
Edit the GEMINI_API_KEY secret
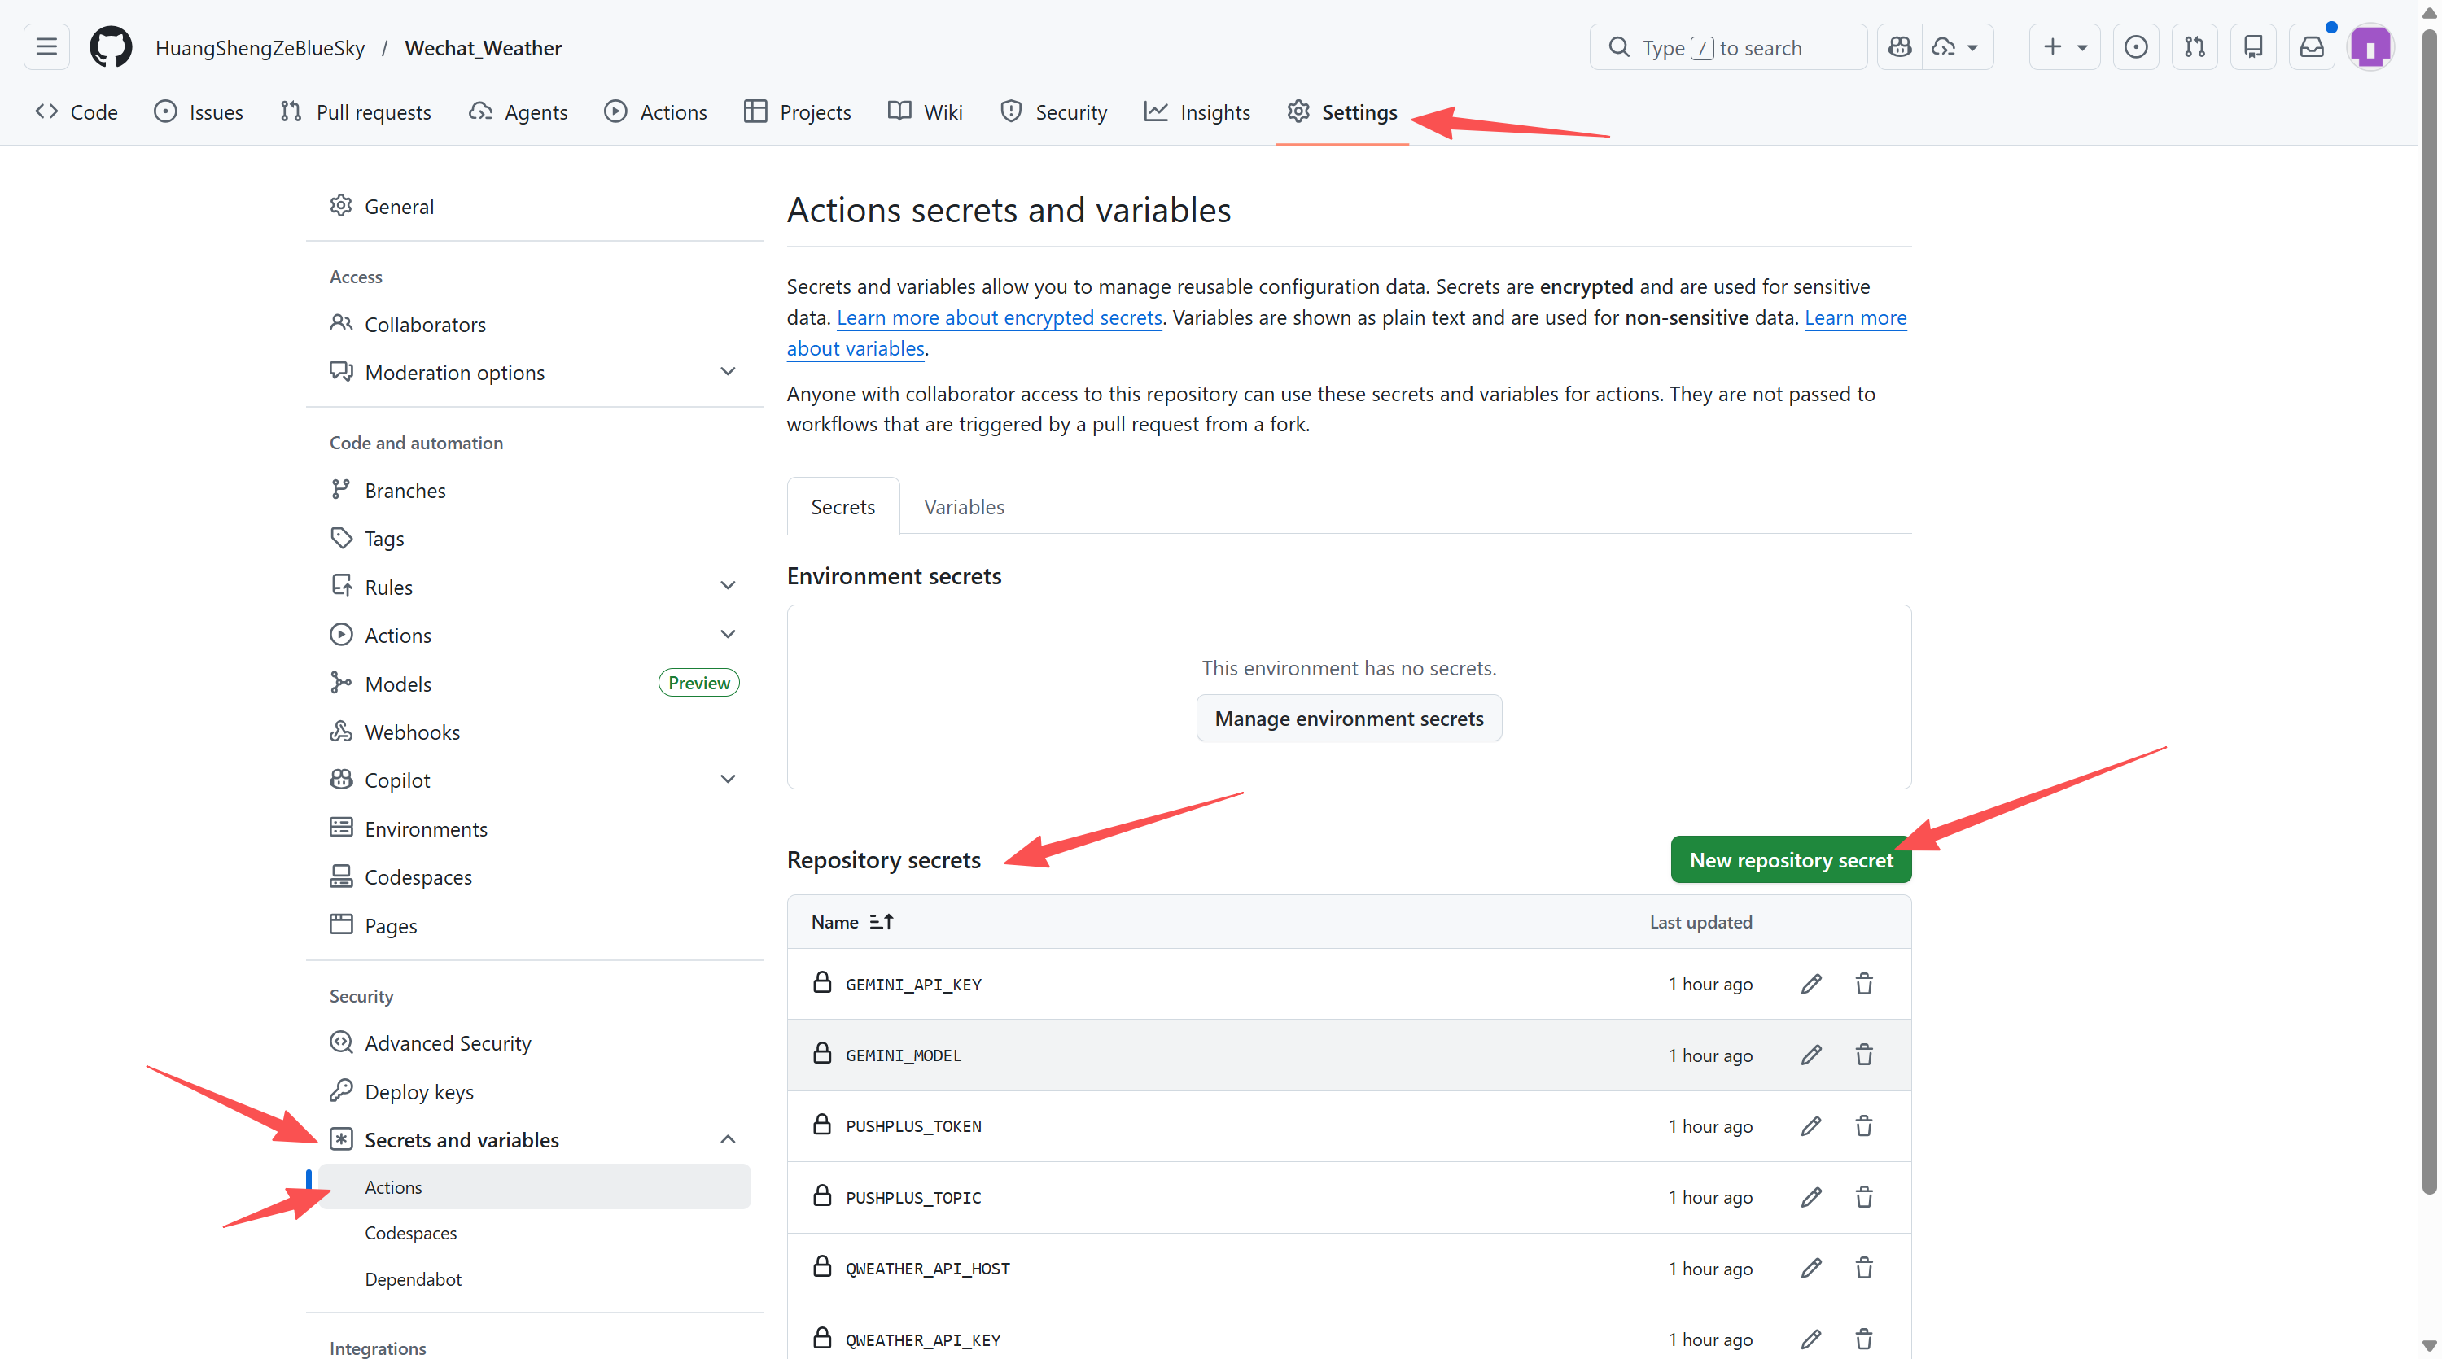(1810, 984)
